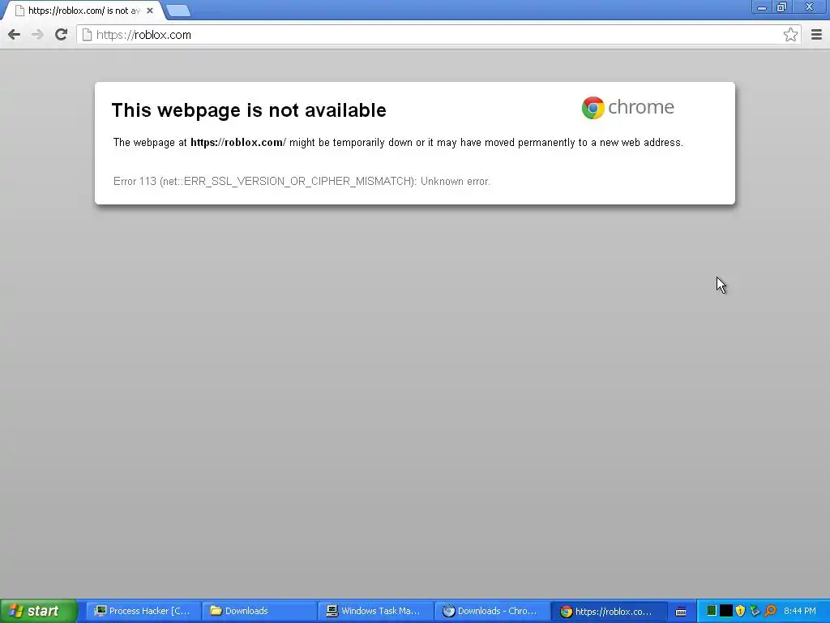
Task: Open the Downloads folder taskbar button
Action: (259, 611)
